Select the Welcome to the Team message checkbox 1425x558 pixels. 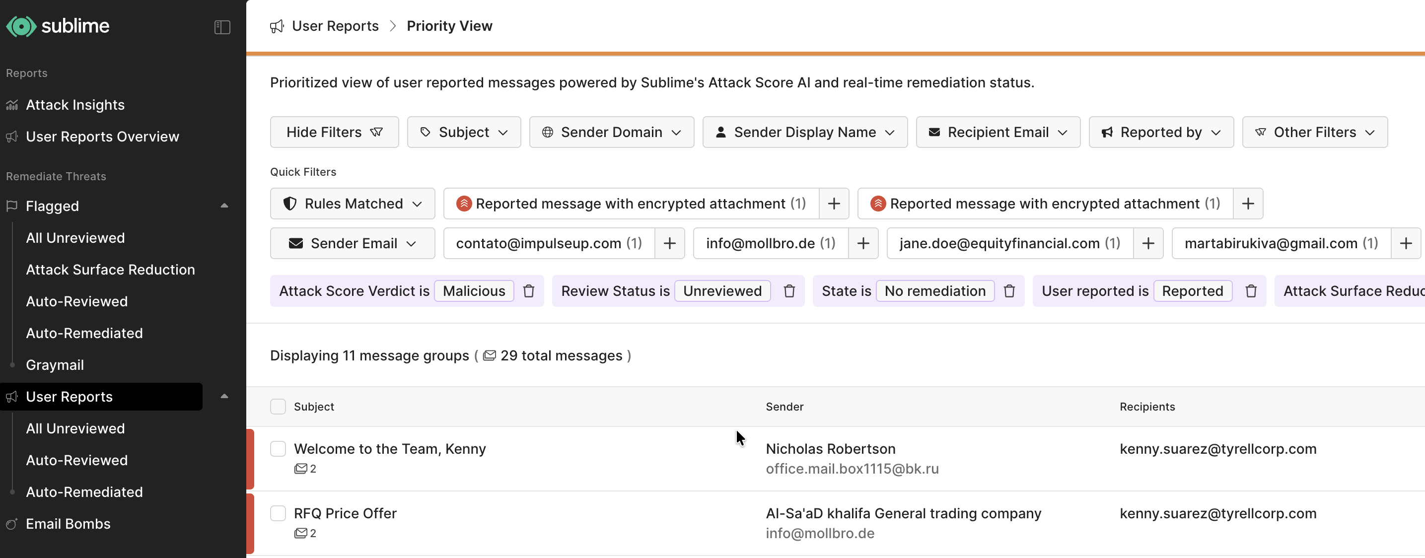click(278, 448)
